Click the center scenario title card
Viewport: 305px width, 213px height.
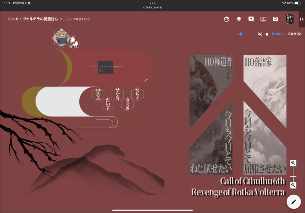(x=106, y=67)
